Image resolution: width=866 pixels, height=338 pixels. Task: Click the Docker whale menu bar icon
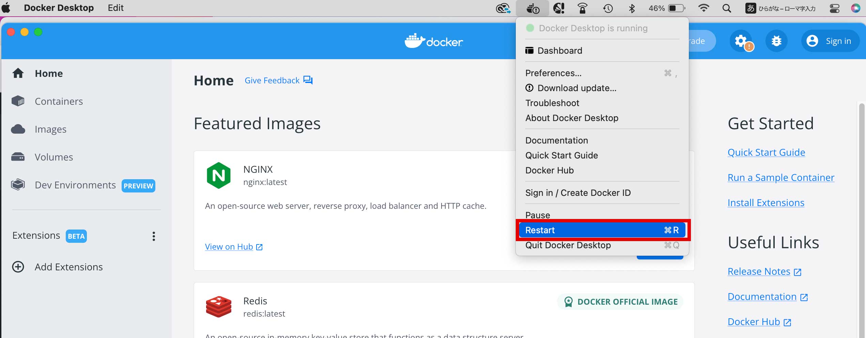point(532,8)
